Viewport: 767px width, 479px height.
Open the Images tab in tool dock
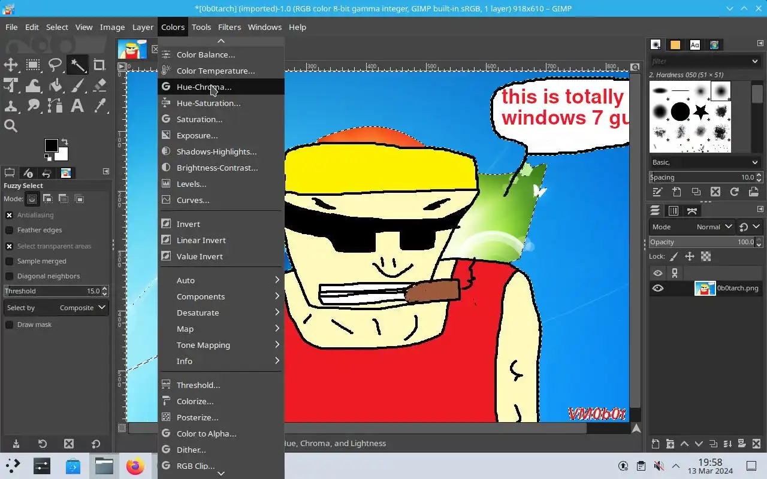66,173
